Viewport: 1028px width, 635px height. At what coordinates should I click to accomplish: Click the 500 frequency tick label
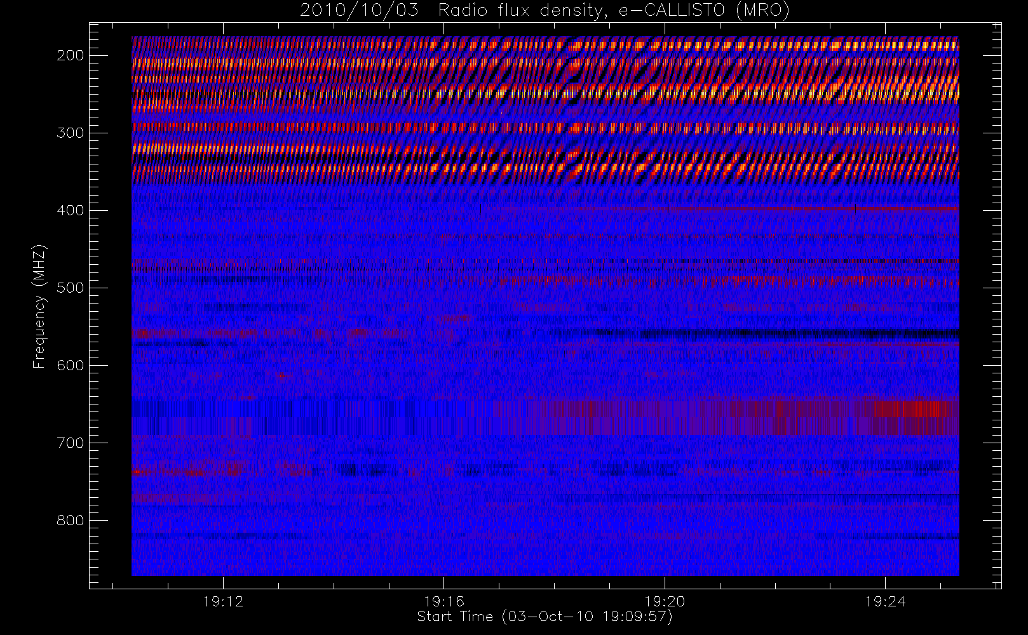tap(71, 288)
